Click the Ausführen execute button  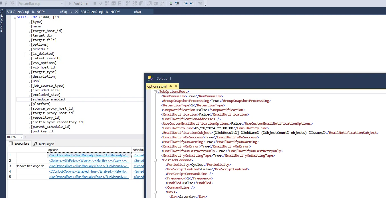(79, 3)
